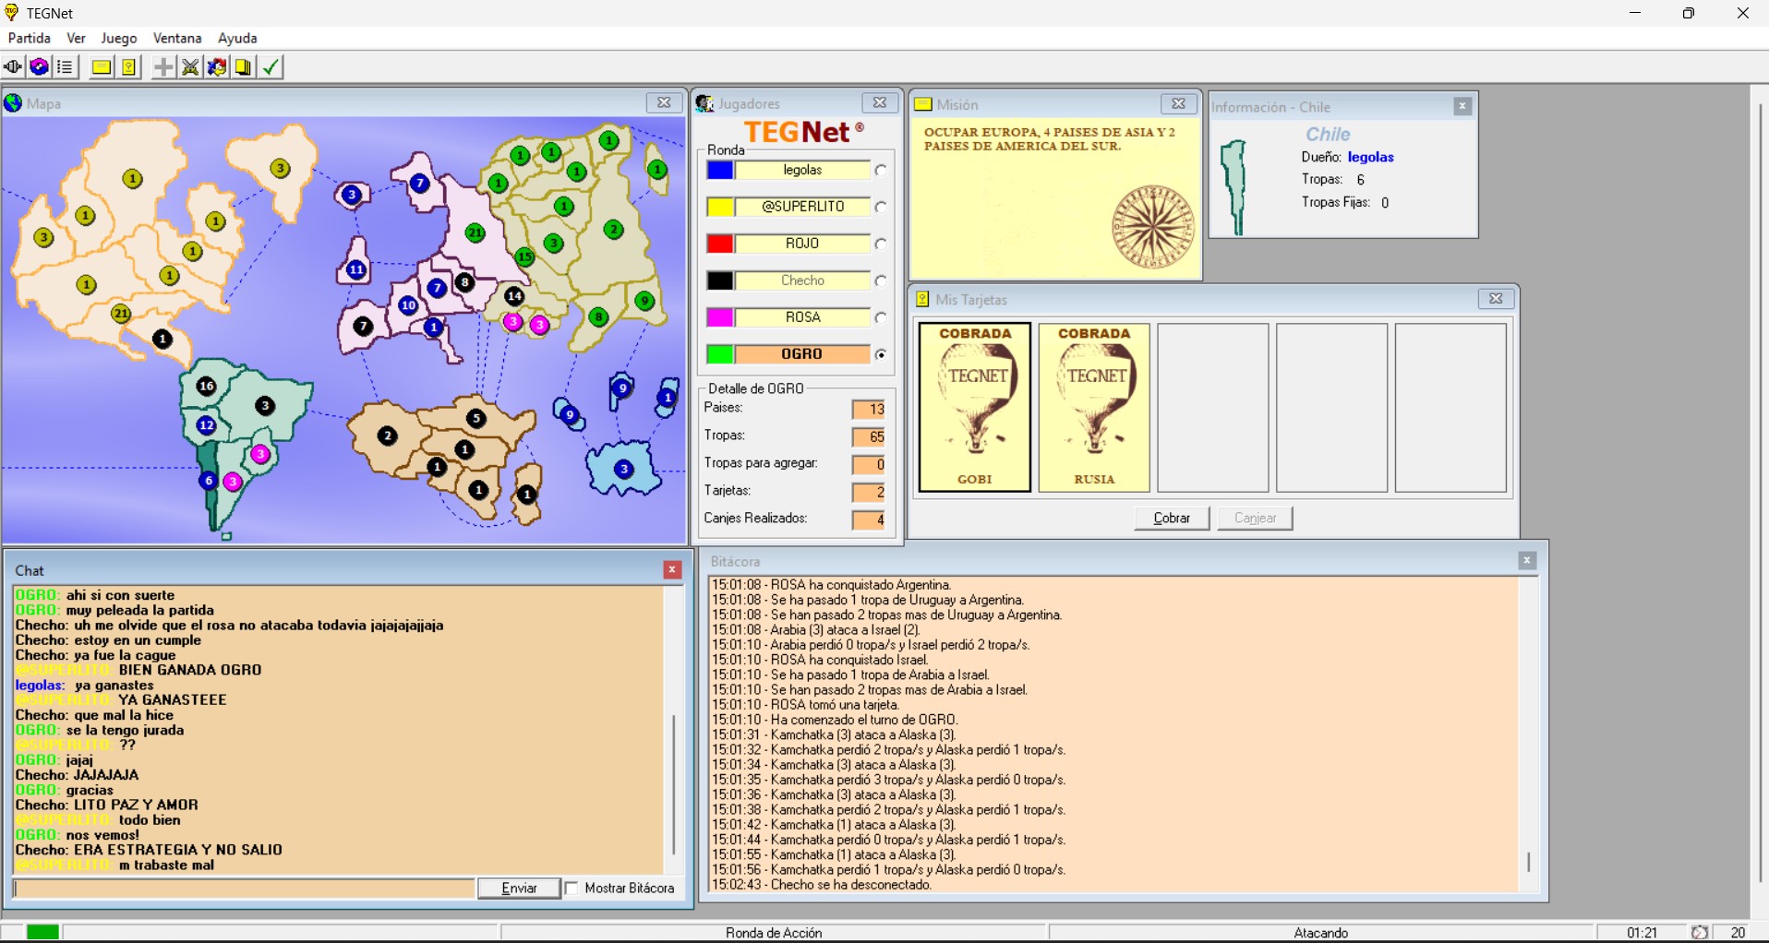Click the pink-blue color selection toolbar icon
Image resolution: width=1769 pixels, height=943 pixels.
coord(39,67)
